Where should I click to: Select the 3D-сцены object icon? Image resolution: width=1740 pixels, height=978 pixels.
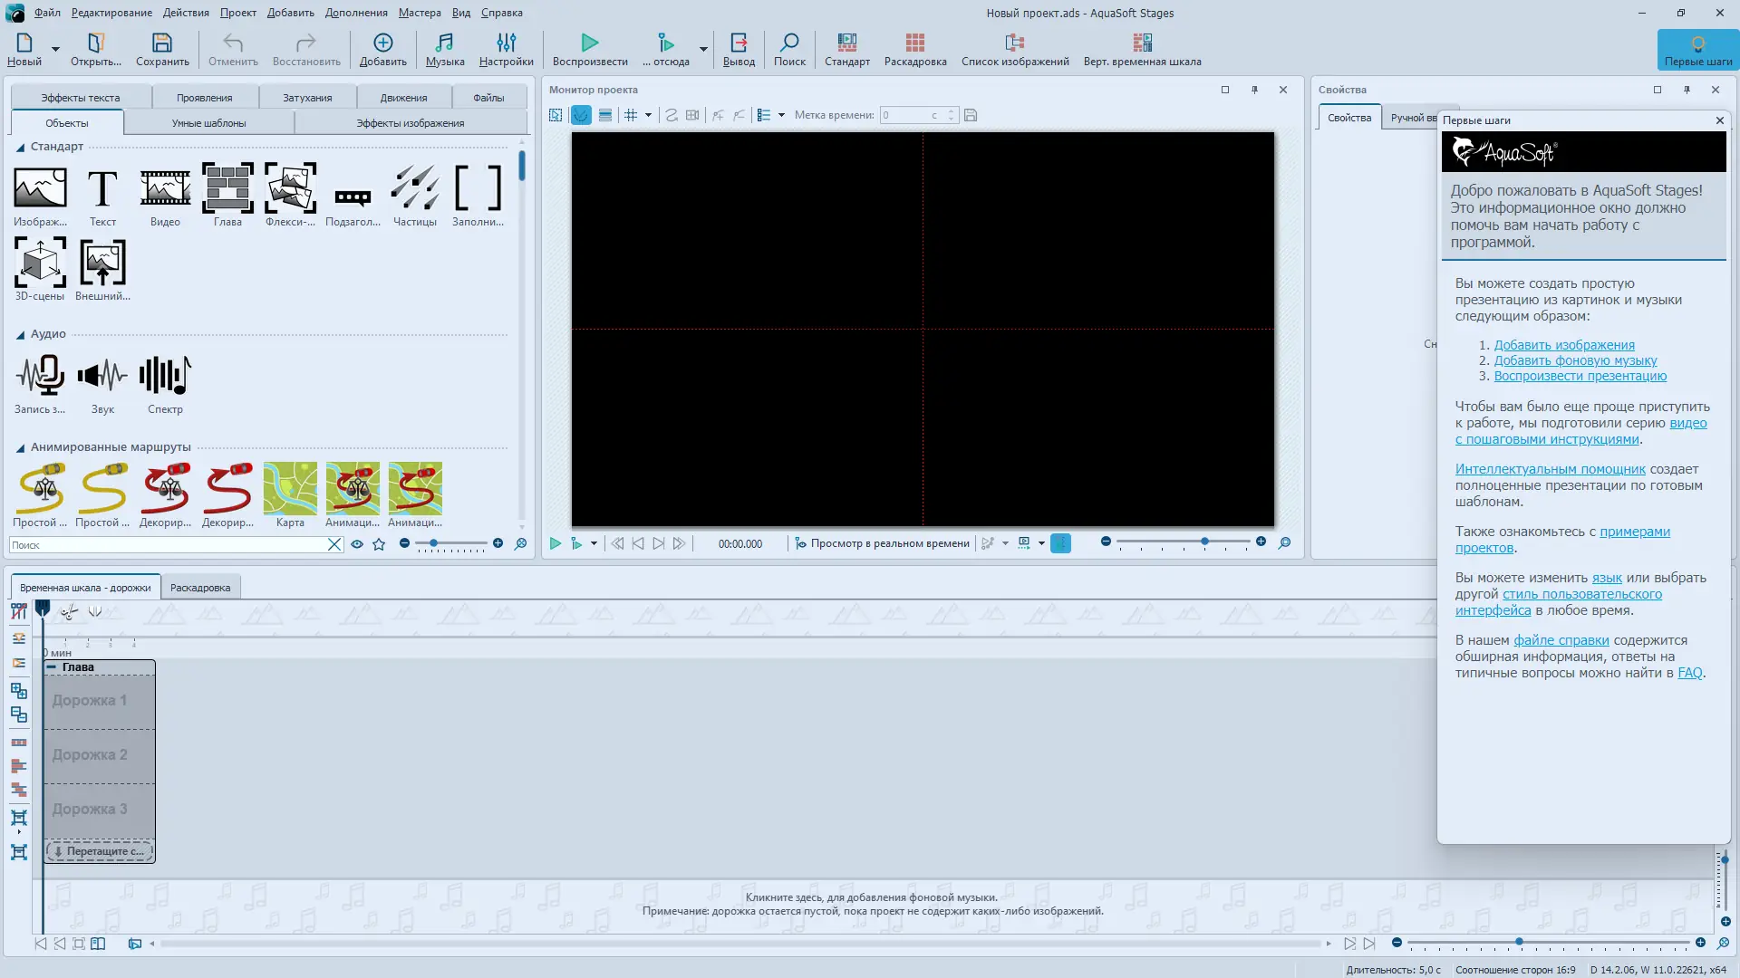40,263
